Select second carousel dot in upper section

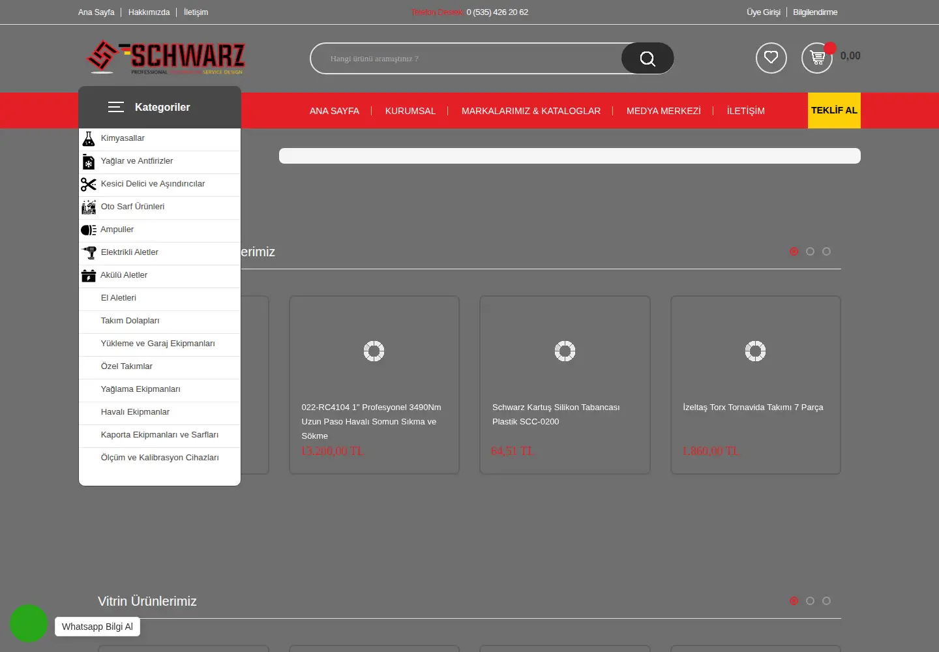810,252
